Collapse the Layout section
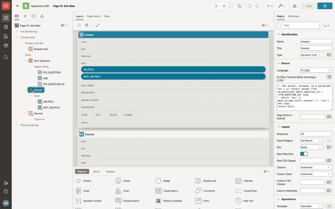The image size is (335, 209). [278, 127]
